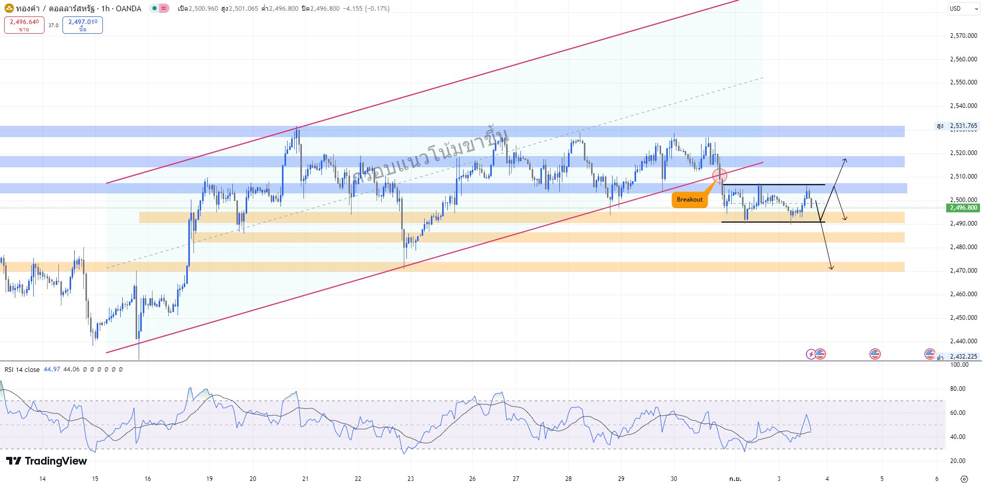This screenshot has height=485, width=982.
Task: Open US flag economic event above date 5
Action: [x=875, y=354]
